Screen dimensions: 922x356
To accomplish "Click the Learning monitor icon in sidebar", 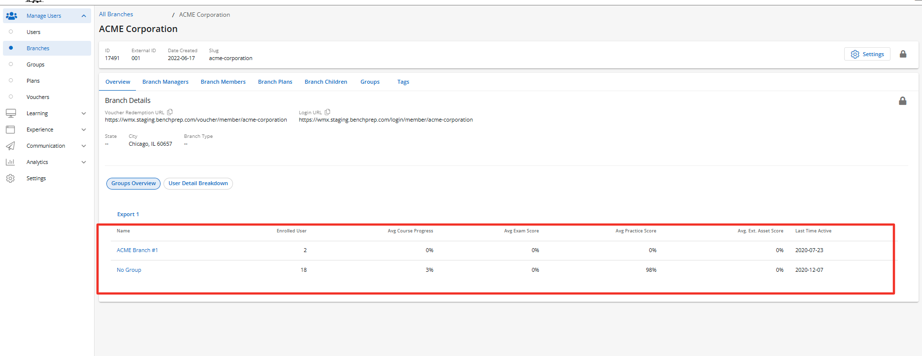I will [11, 113].
